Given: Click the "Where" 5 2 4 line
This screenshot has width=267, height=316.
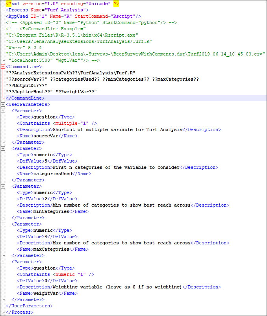Looking at the screenshot, I should pos(24,48).
